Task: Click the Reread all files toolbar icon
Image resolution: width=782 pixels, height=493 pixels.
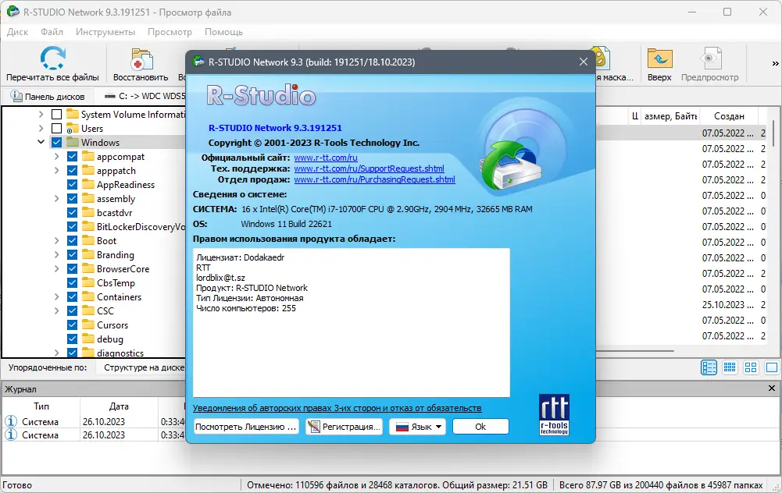Action: pos(52,59)
